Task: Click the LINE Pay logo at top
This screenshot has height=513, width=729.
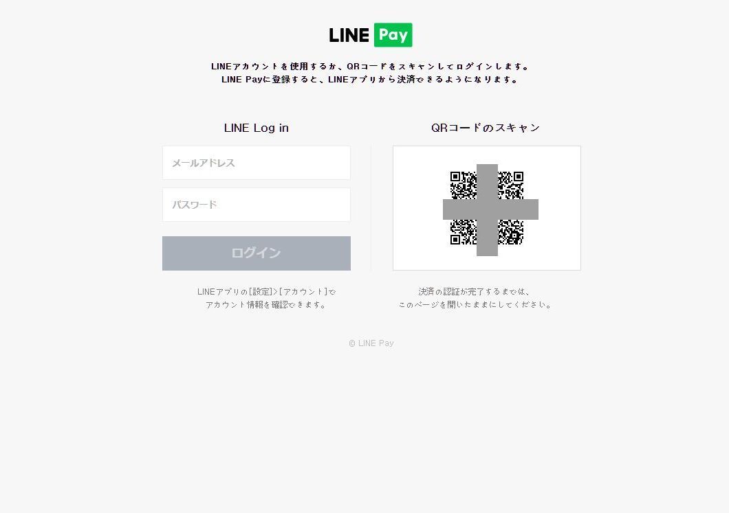Action: (x=371, y=35)
